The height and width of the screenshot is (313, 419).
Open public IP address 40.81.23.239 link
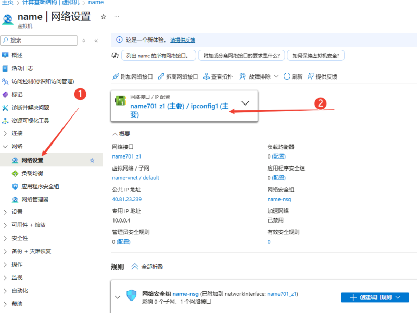pos(126,199)
